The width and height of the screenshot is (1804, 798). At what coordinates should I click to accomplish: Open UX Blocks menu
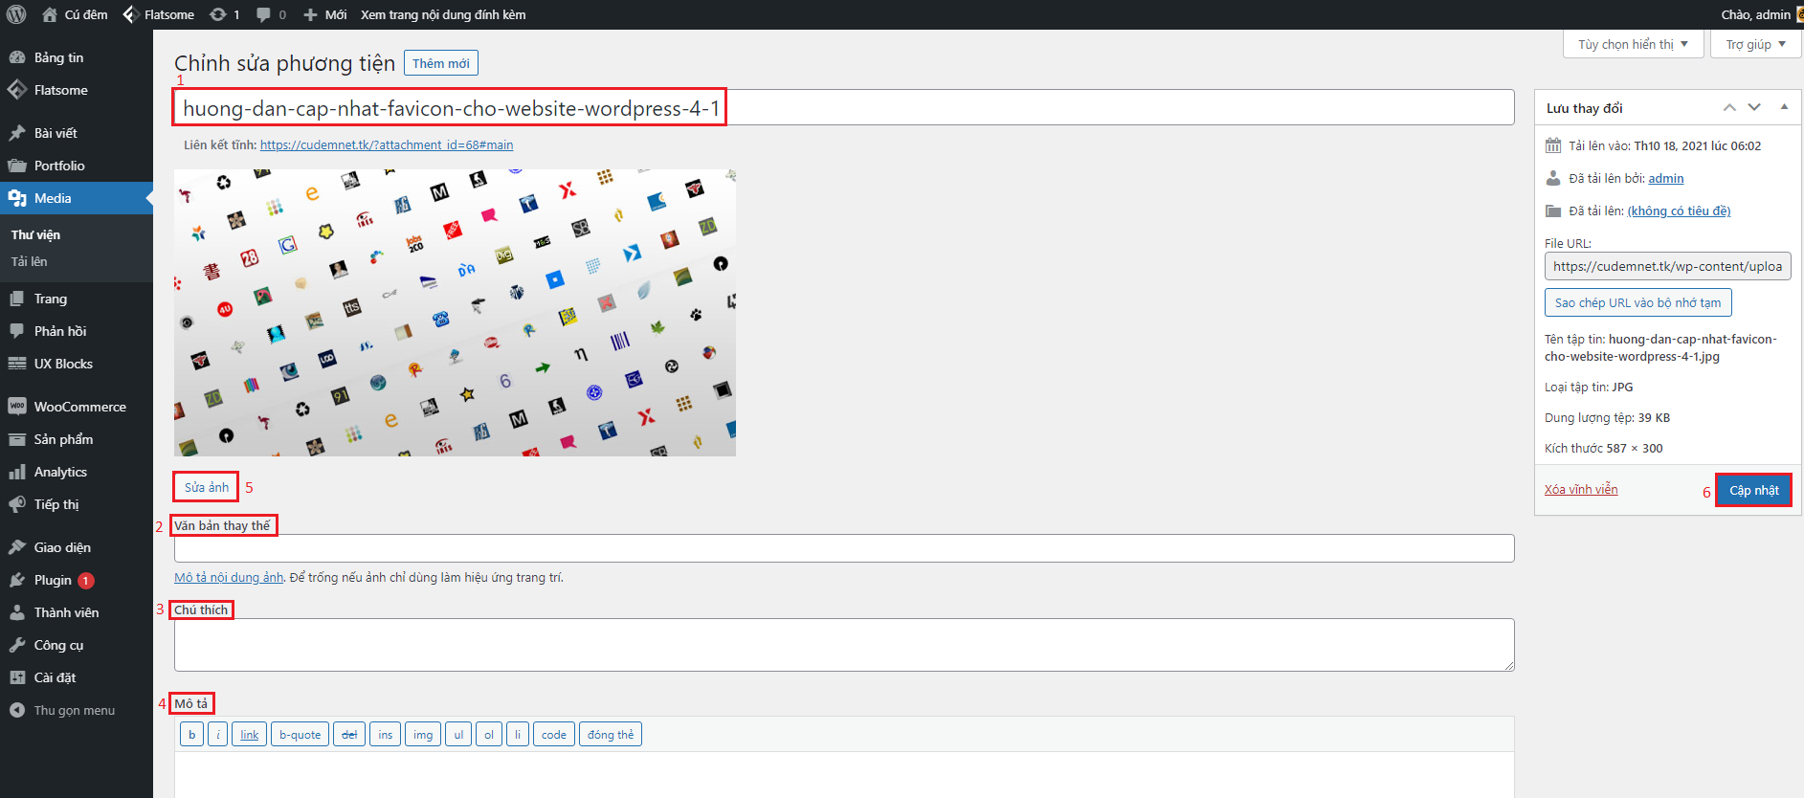click(77, 364)
